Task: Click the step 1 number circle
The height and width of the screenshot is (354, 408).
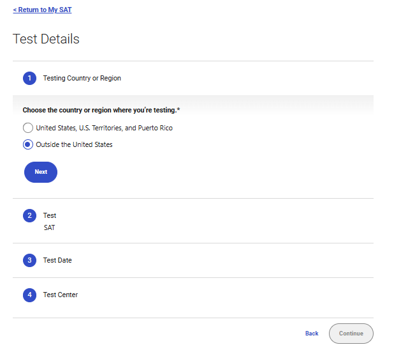Action: (29, 78)
